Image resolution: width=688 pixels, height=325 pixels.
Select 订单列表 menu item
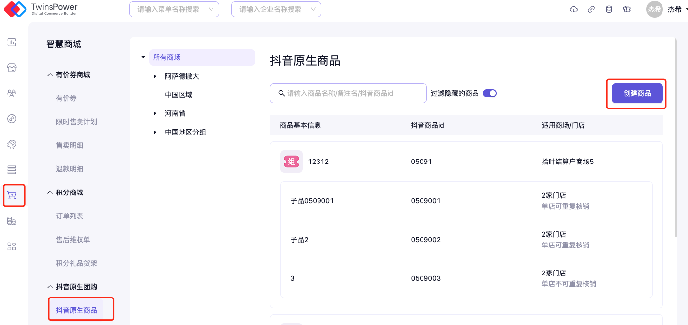point(70,216)
